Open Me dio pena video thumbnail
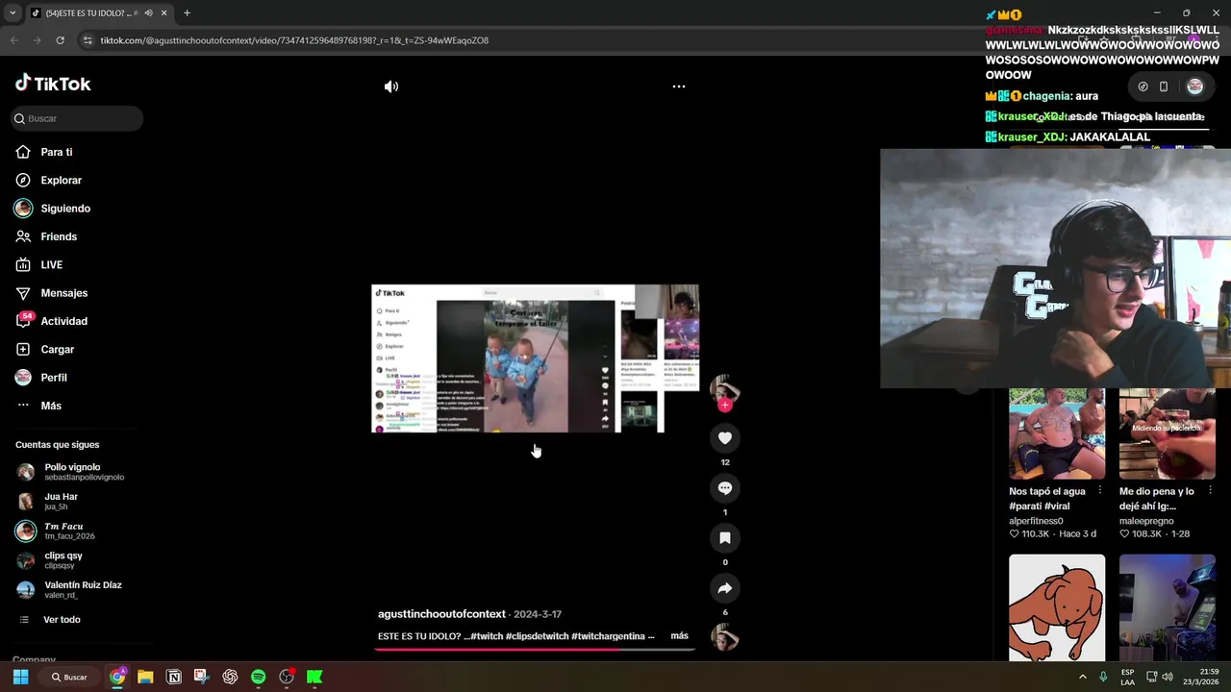 (x=1167, y=433)
